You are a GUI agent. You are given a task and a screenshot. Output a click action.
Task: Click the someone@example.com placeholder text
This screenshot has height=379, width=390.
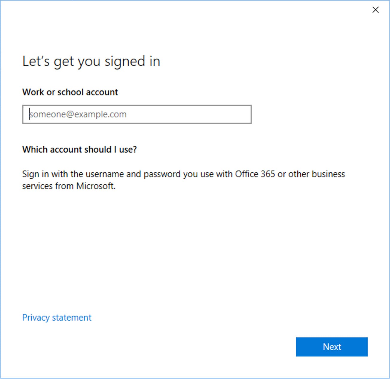pos(78,114)
